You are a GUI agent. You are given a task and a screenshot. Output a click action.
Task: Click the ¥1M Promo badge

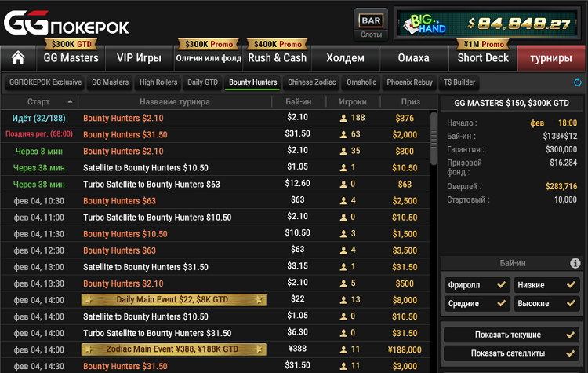[484, 44]
